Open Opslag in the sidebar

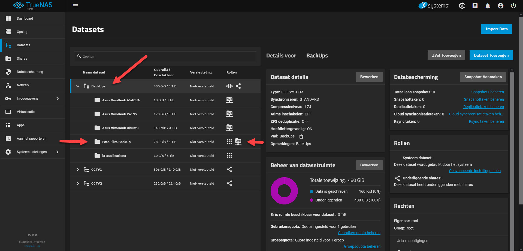(33, 32)
